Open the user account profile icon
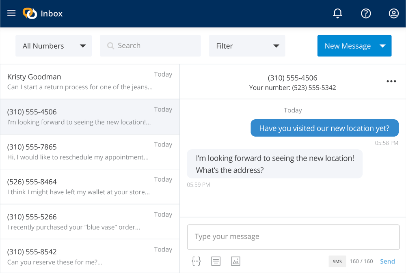 pyautogui.click(x=393, y=13)
